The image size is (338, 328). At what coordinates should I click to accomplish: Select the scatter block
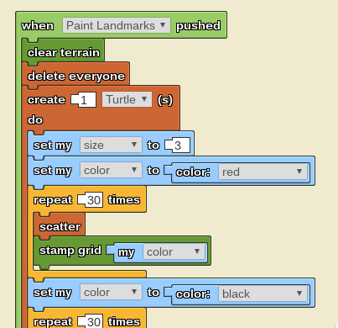60,226
